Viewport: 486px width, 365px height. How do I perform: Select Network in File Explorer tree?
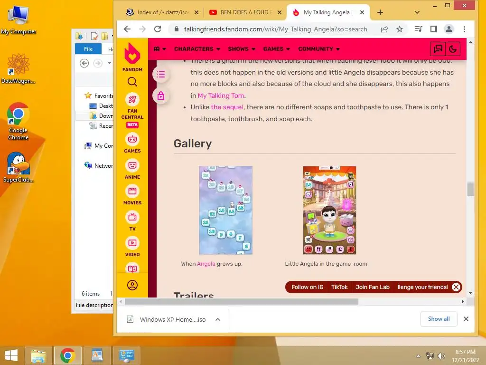[99, 165]
